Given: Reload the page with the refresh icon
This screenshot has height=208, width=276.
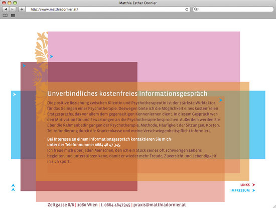Looking at the screenshot, I should [187, 10].
